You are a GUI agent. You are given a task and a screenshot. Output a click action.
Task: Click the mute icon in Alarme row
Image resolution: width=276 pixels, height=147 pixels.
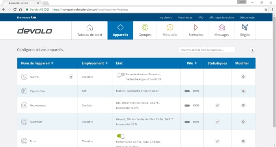[71, 76]
